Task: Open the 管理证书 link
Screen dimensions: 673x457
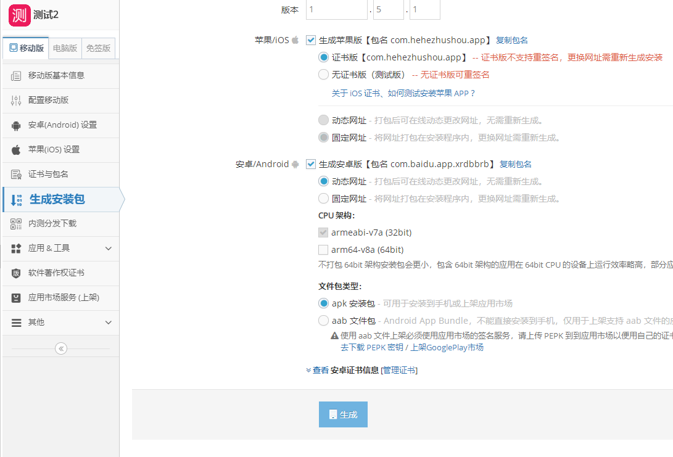Action: (x=400, y=369)
